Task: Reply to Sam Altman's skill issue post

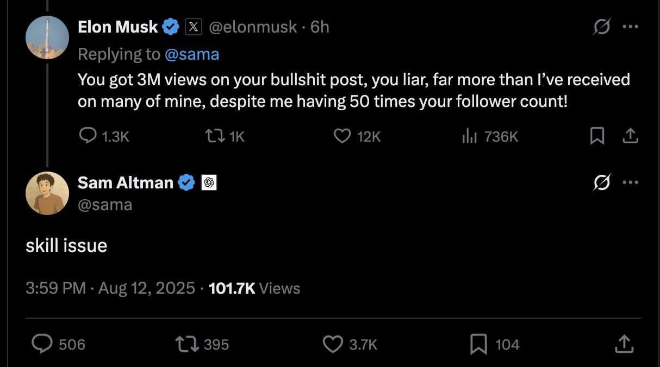Action: (x=42, y=344)
